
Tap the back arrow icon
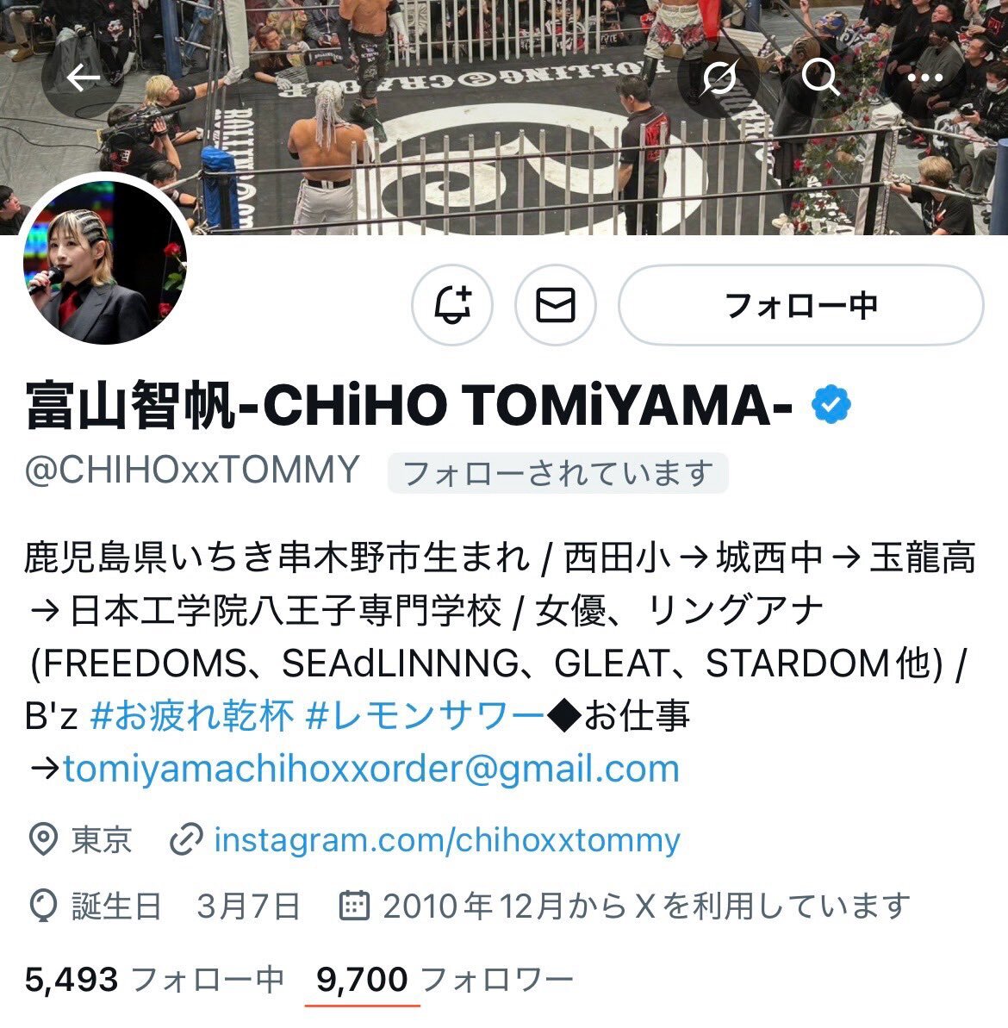click(x=83, y=78)
